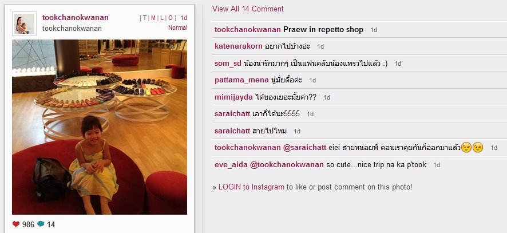Click the M size link
Screen dimensions: 507x233
153,18
